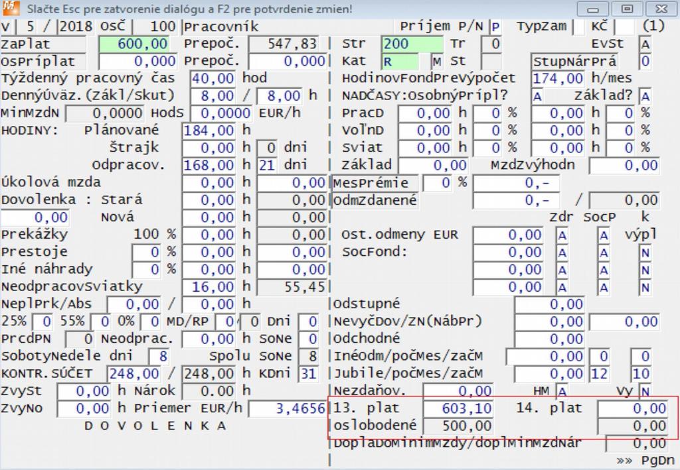The image size is (680, 470).
Task: Click the StupNárPrá field label
Action: (x=574, y=62)
